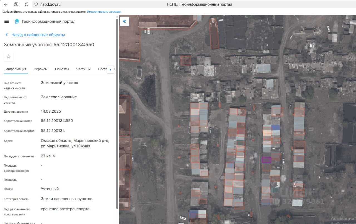
Task: Click the area value 27 кв. м
Action: coord(48,156)
